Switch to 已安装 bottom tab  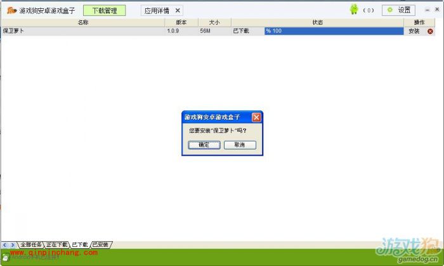[x=101, y=245]
